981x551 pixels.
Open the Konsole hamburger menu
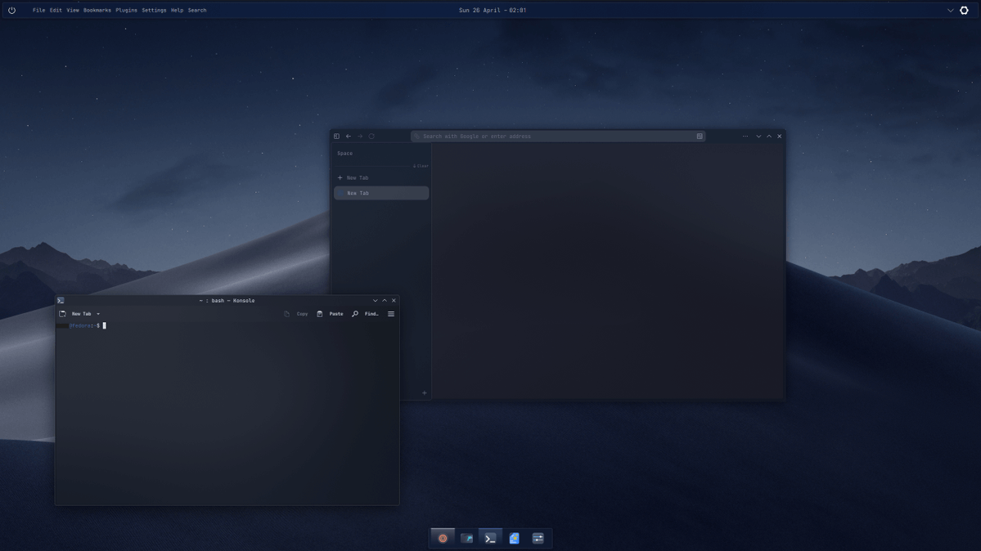(391, 314)
